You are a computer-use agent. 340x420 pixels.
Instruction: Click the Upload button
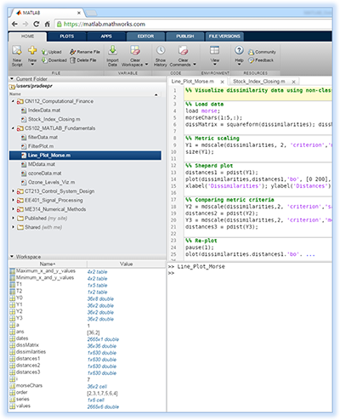click(51, 52)
